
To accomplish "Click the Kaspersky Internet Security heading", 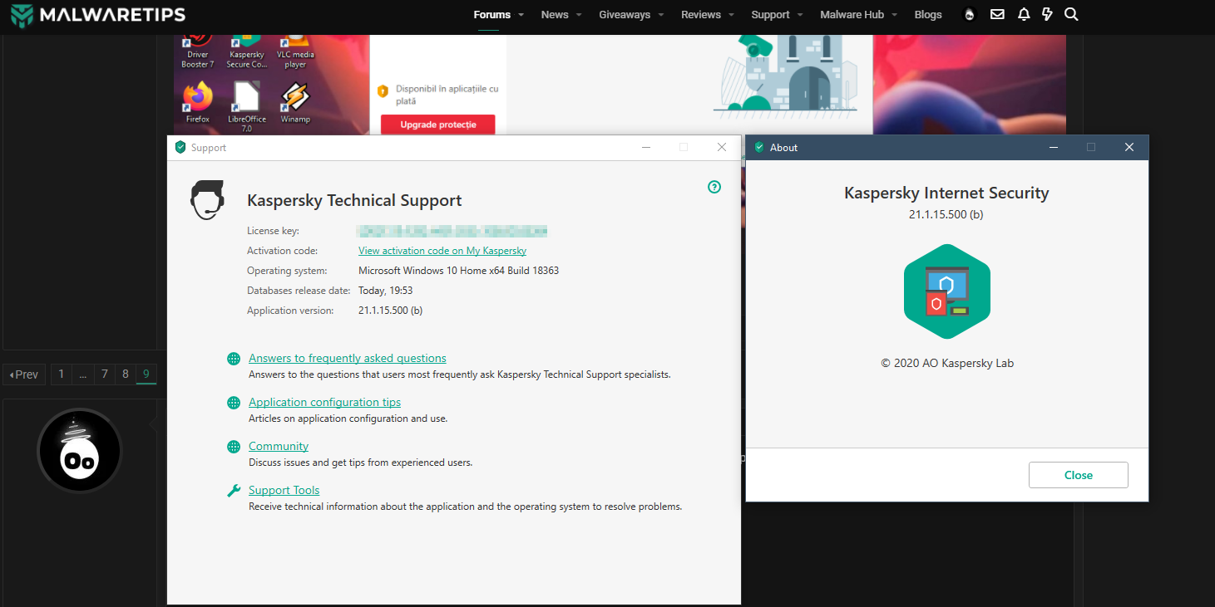I will 946,193.
